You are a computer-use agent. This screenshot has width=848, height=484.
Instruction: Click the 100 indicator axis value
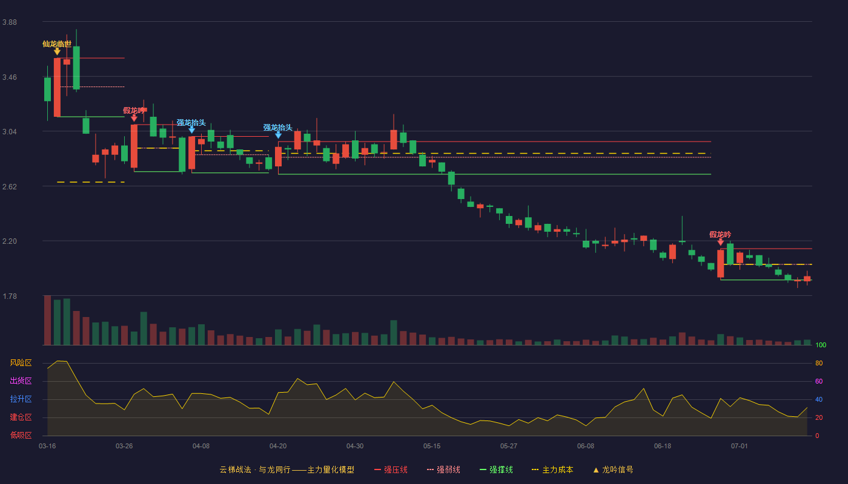[821, 345]
